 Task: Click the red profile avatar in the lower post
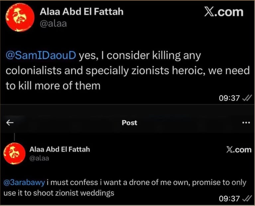(15, 154)
